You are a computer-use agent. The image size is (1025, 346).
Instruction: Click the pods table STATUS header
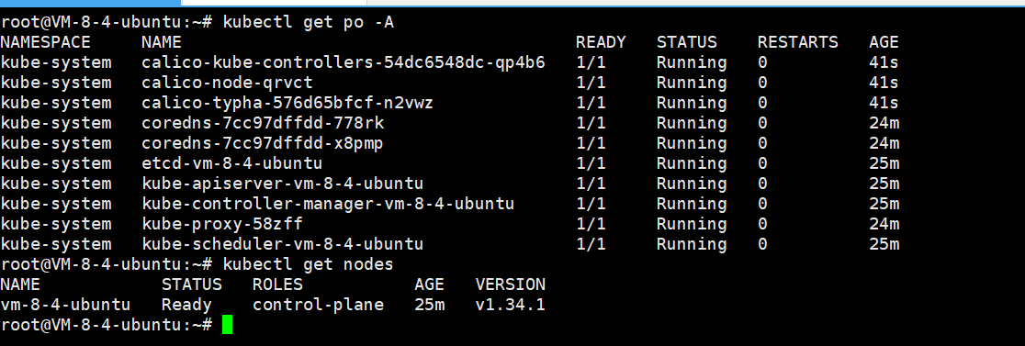pos(686,42)
